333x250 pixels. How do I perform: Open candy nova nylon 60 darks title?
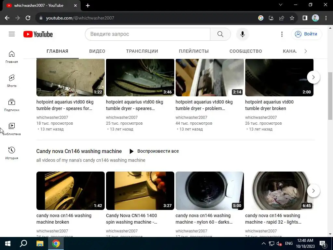pyautogui.click(x=204, y=219)
